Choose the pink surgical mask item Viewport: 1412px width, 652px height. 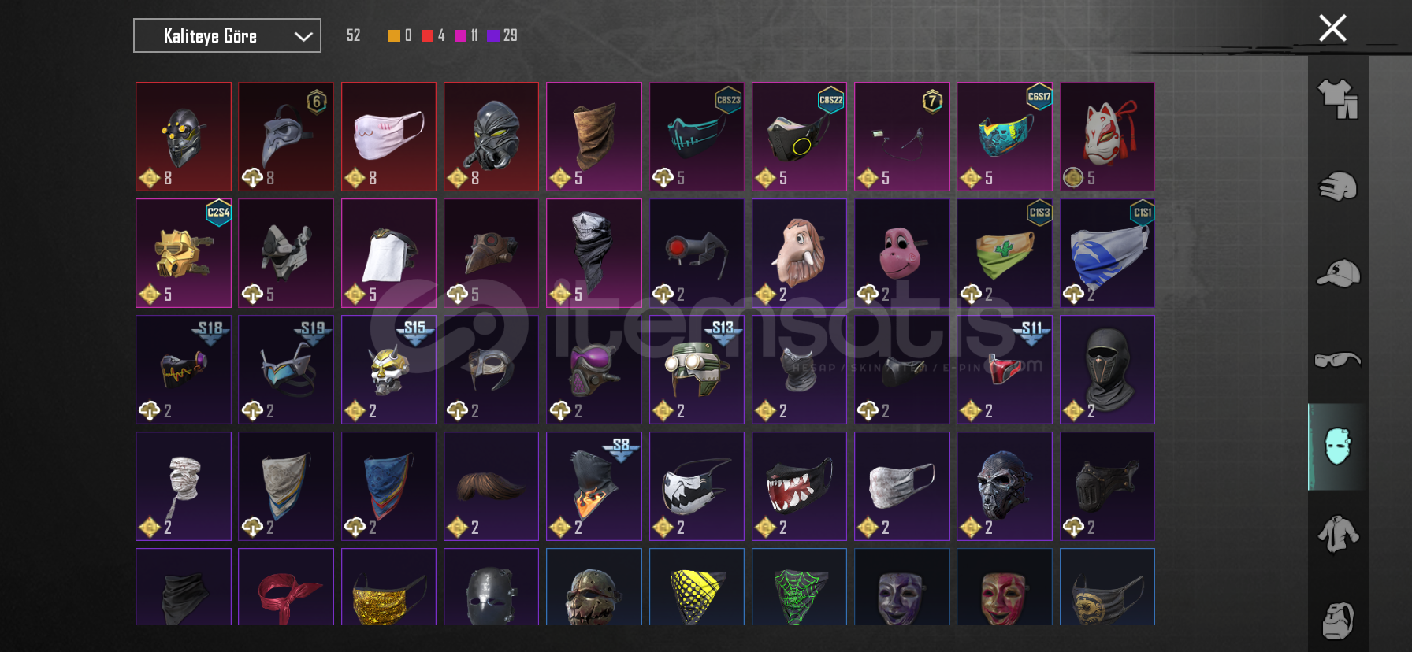pyautogui.click(x=388, y=136)
